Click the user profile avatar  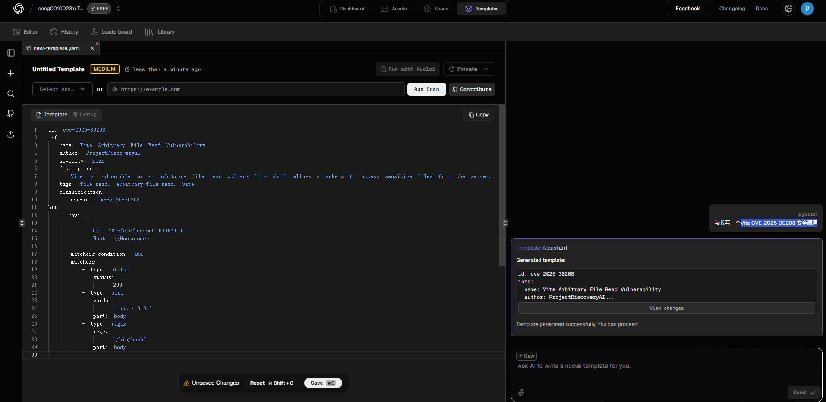click(807, 9)
